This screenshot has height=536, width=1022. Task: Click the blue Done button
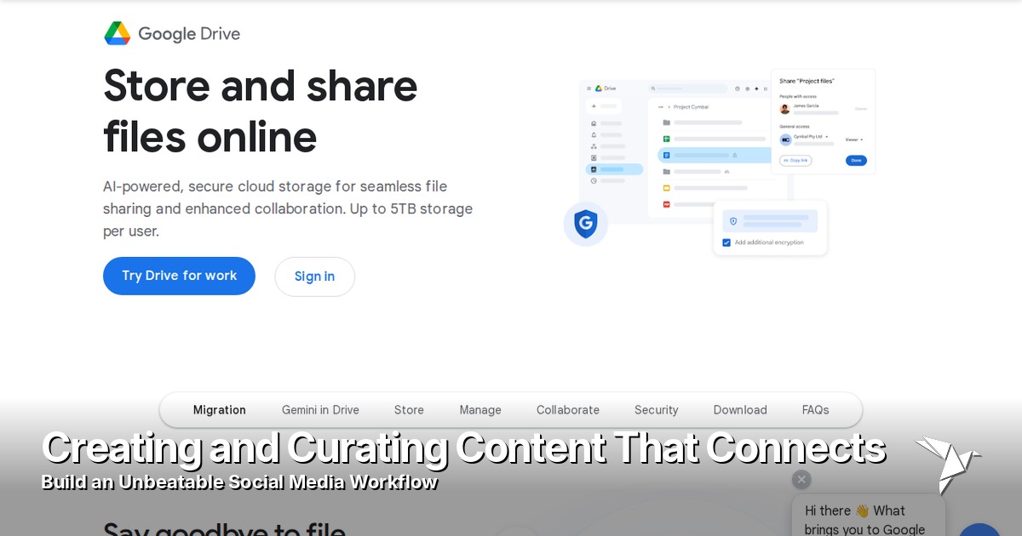[856, 160]
